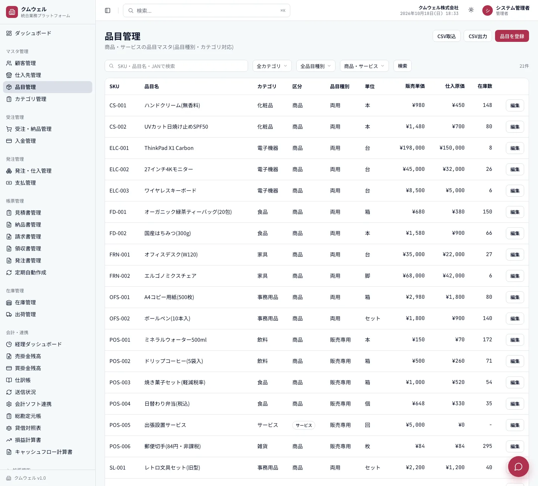Viewport: 538px width, 486px height.
Task: Open the 商品・サービス dropdown
Action: 364,66
